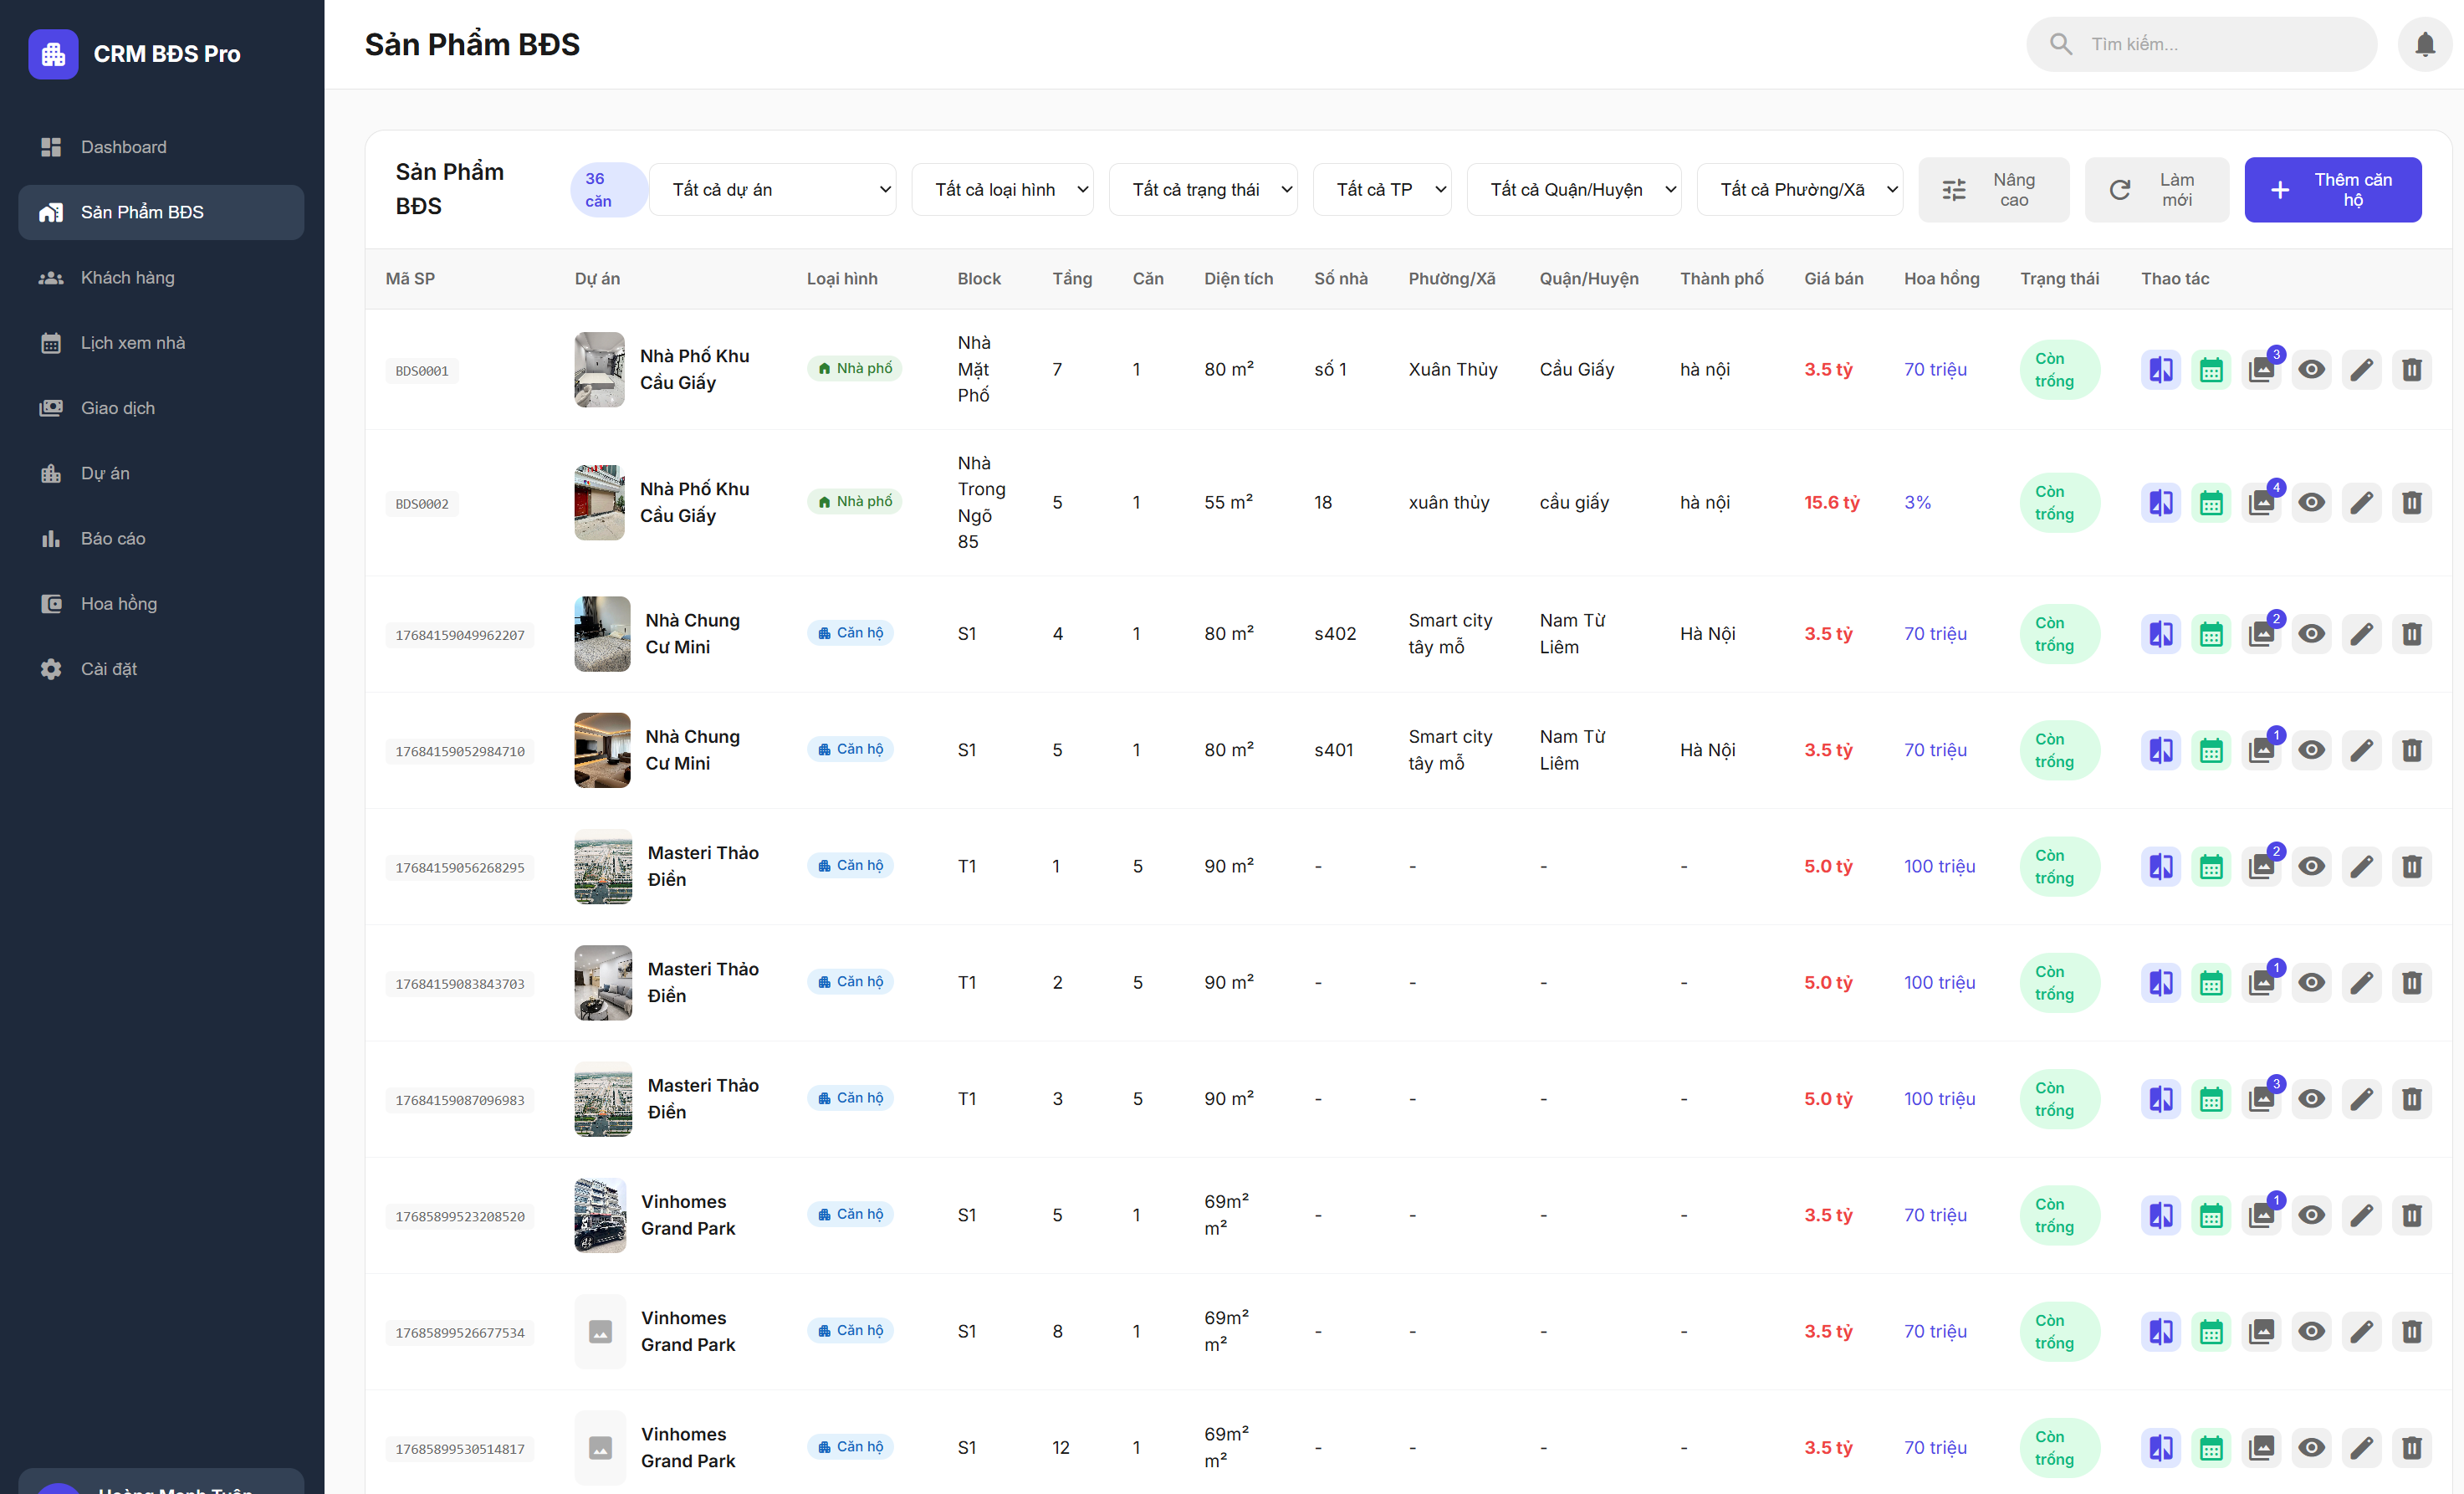Image resolution: width=2464 pixels, height=1494 pixels.
Task: Click view eye icon for Vinhomes floor 5
Action: [x=2311, y=1215]
